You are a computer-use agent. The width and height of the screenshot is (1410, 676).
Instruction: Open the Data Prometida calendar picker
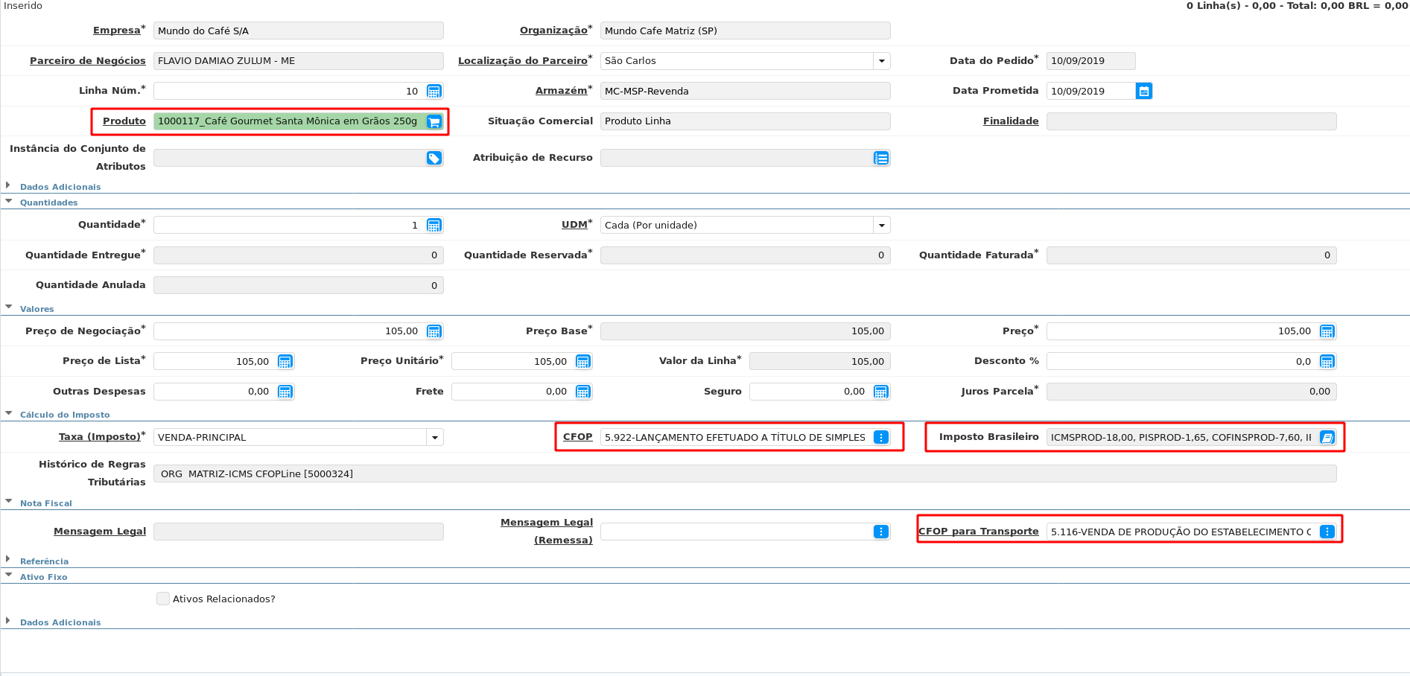tap(1144, 91)
